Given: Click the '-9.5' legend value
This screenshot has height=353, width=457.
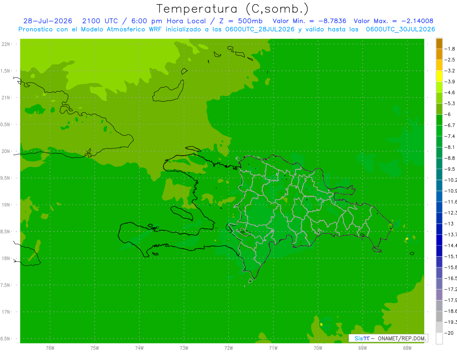Looking at the screenshot, I should [450, 169].
